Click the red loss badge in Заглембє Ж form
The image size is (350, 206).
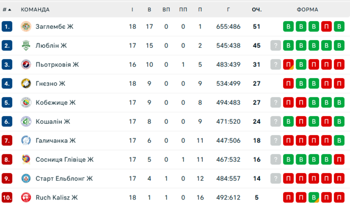coord(326,26)
